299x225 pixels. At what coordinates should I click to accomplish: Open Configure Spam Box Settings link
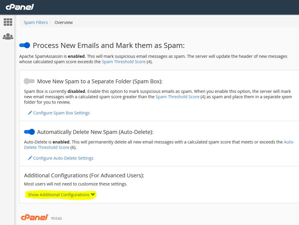point(62,113)
